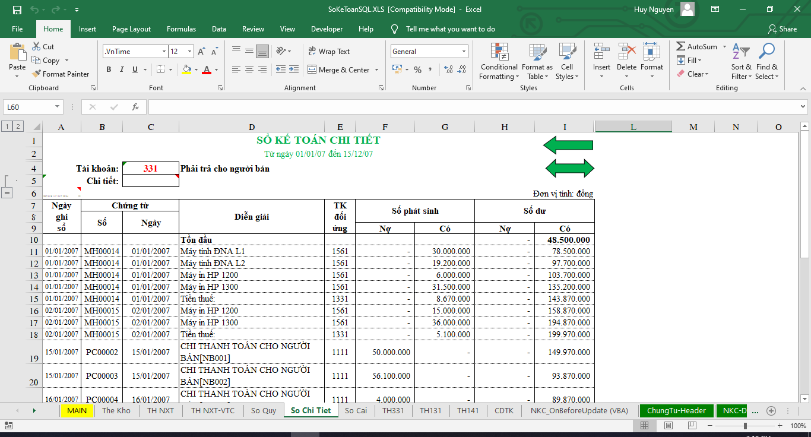Click the Share button
This screenshot has width=811, height=437.
782,29
